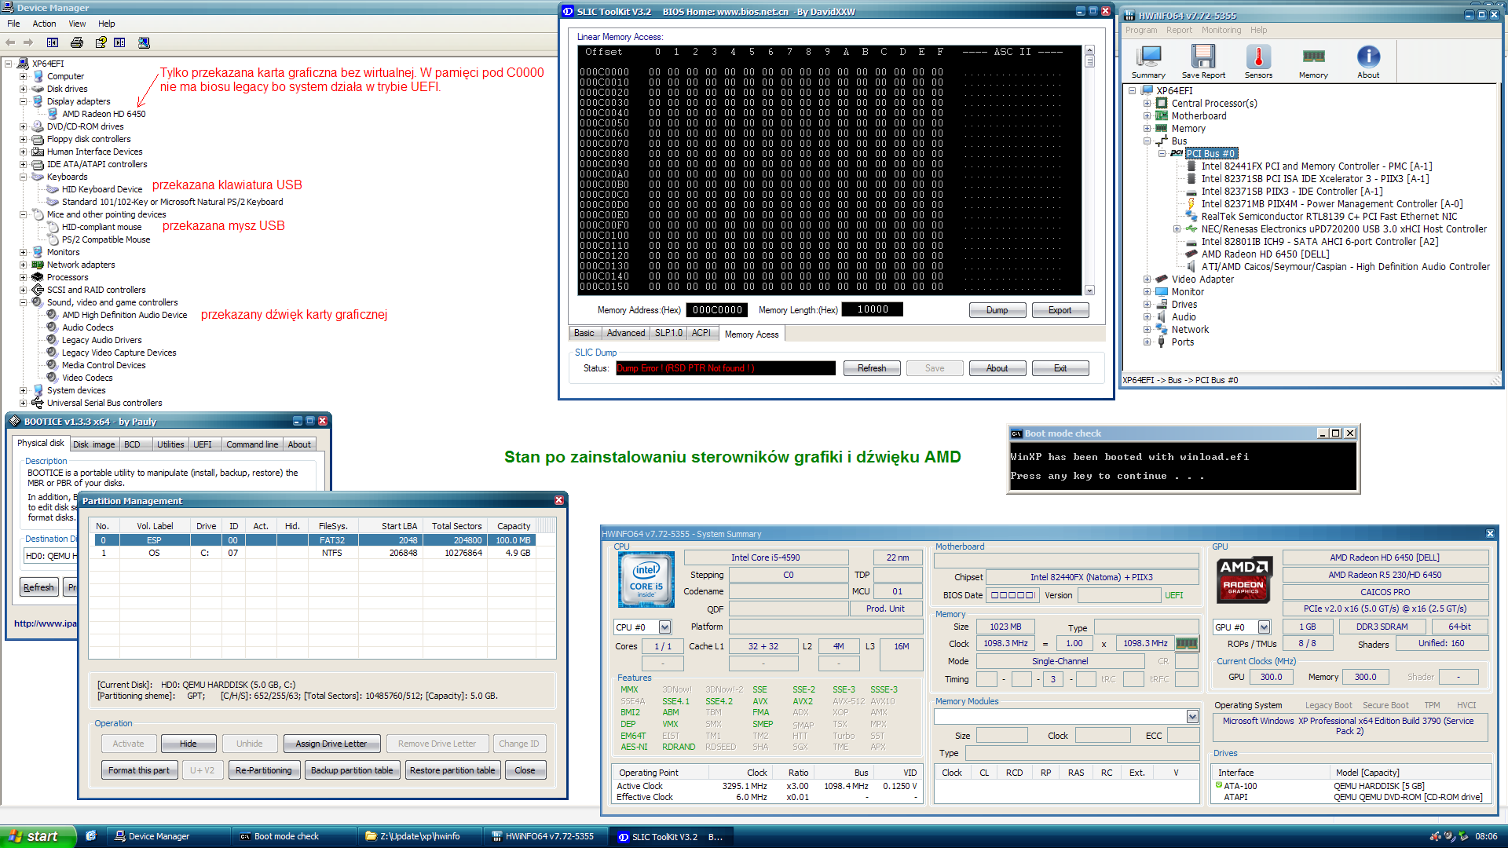The width and height of the screenshot is (1508, 848).
Task: Click the Network adapters icon in Device Manager
Action: pos(37,265)
